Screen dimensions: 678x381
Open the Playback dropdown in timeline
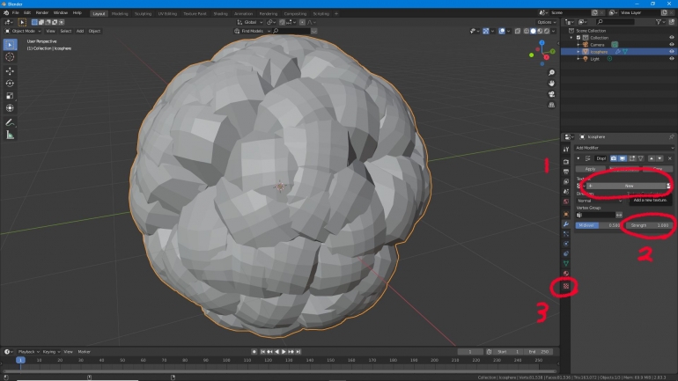point(28,352)
